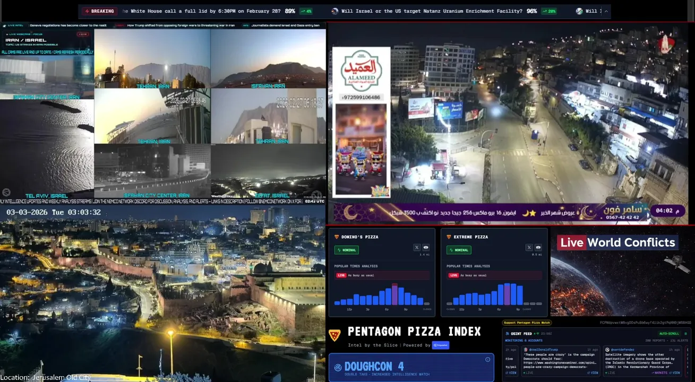Click the Live World Conflicts title banner
695x382 pixels.
tap(617, 242)
